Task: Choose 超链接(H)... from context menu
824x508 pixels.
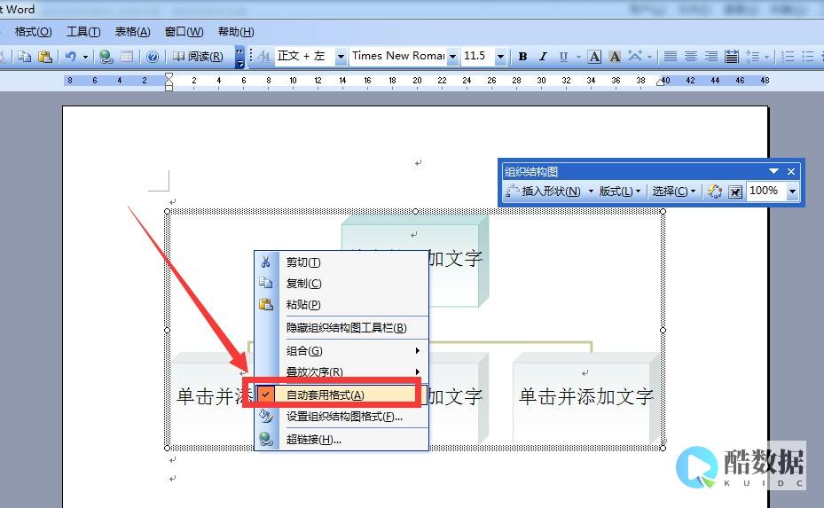Action: click(341, 440)
